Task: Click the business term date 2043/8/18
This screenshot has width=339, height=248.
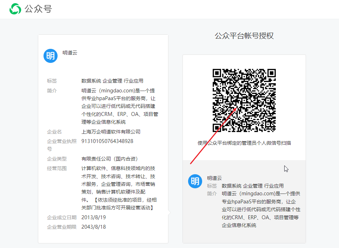Action: (x=94, y=227)
